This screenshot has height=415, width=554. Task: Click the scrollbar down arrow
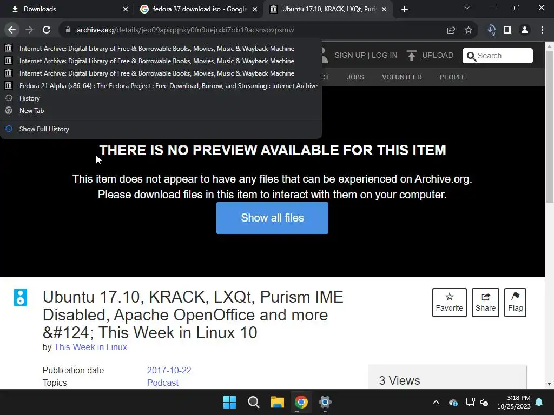pos(550,384)
